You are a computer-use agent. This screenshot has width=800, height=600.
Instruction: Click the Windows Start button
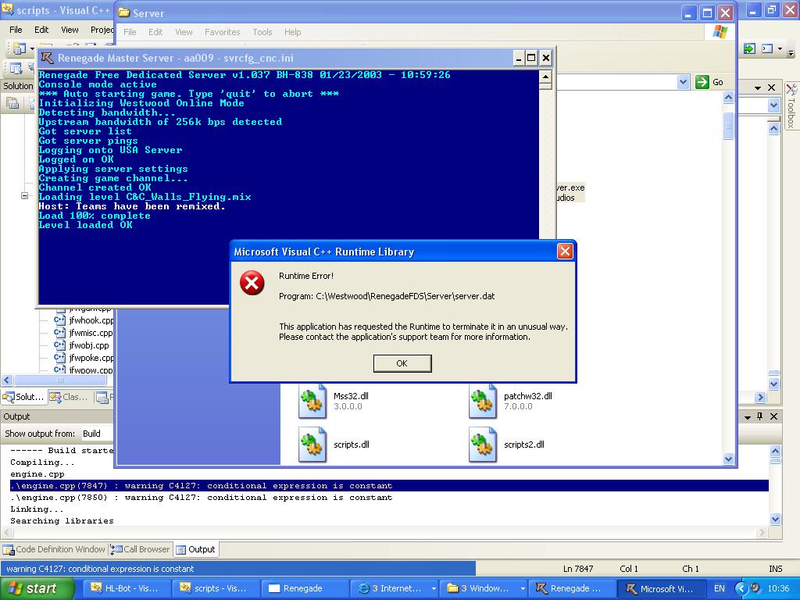pos(37,588)
